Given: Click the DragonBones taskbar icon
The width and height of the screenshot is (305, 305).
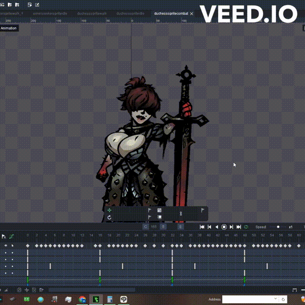Looking at the screenshot, I should click(x=96, y=299).
